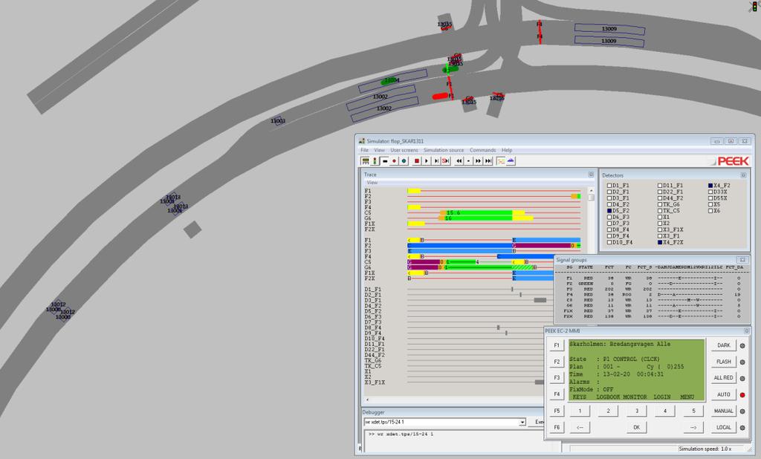The width and height of the screenshot is (761, 459).
Task: Open the View menu in menu bar
Action: pyautogui.click(x=379, y=150)
